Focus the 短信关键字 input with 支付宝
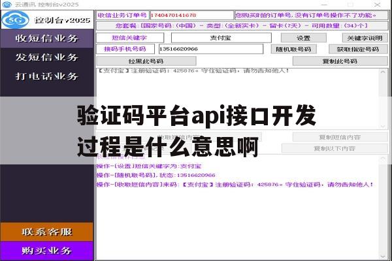392x261 pixels. coord(221,38)
